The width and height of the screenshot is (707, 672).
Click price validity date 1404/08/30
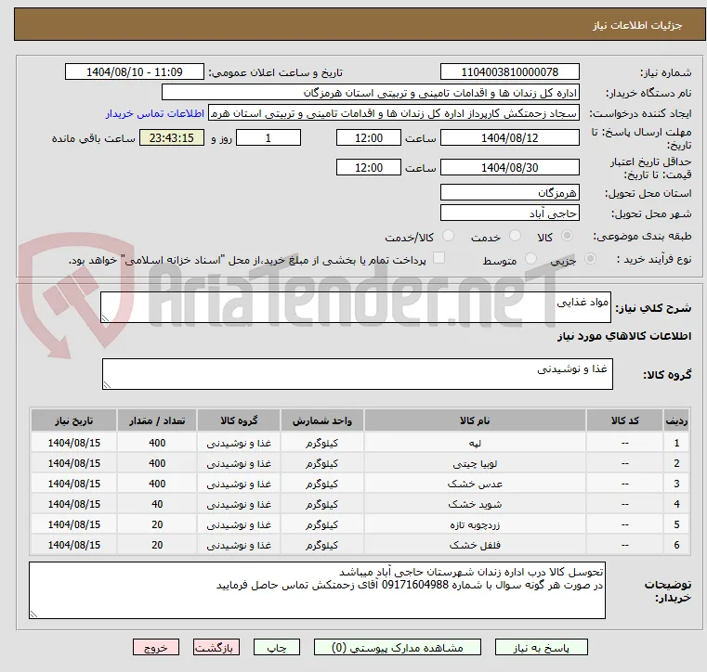509,168
